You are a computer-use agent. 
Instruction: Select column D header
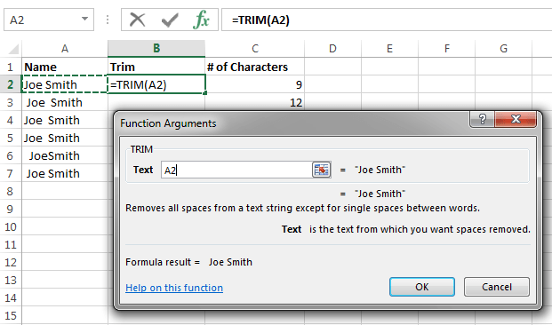[332, 49]
